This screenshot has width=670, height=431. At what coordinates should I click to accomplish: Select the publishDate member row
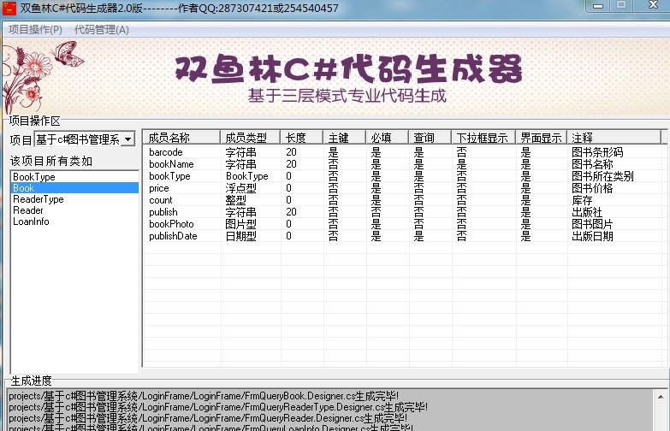(173, 236)
